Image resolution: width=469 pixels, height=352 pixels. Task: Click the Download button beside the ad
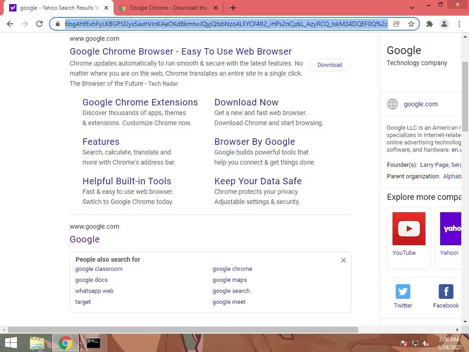(x=330, y=65)
